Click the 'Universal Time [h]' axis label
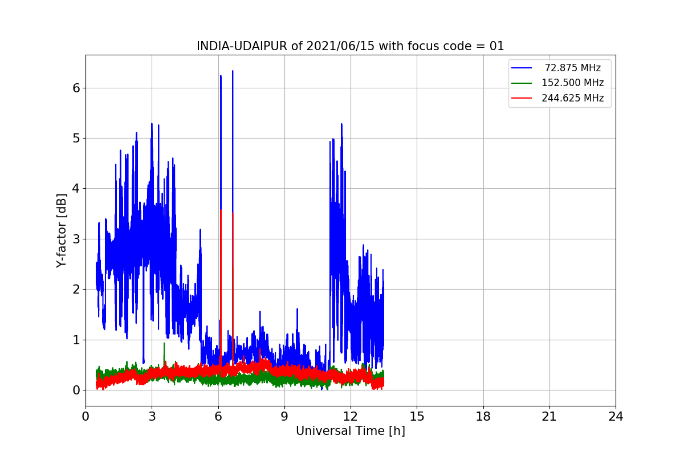 click(351, 431)
